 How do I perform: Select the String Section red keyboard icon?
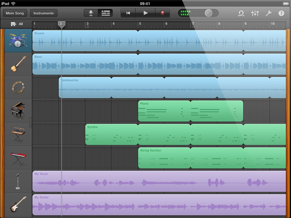(x=18, y=159)
